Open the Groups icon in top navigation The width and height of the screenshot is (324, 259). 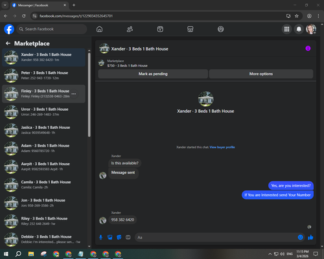(220, 29)
